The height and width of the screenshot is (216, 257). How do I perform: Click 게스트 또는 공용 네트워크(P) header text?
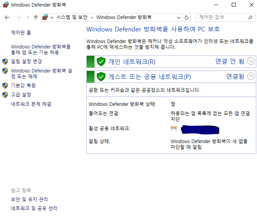149,77
